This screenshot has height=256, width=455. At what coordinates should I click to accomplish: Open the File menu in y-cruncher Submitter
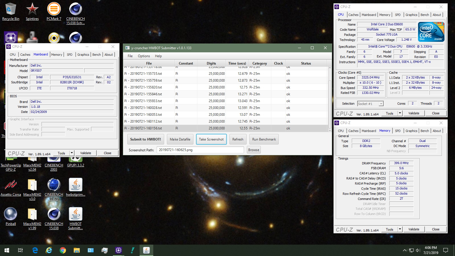point(130,56)
